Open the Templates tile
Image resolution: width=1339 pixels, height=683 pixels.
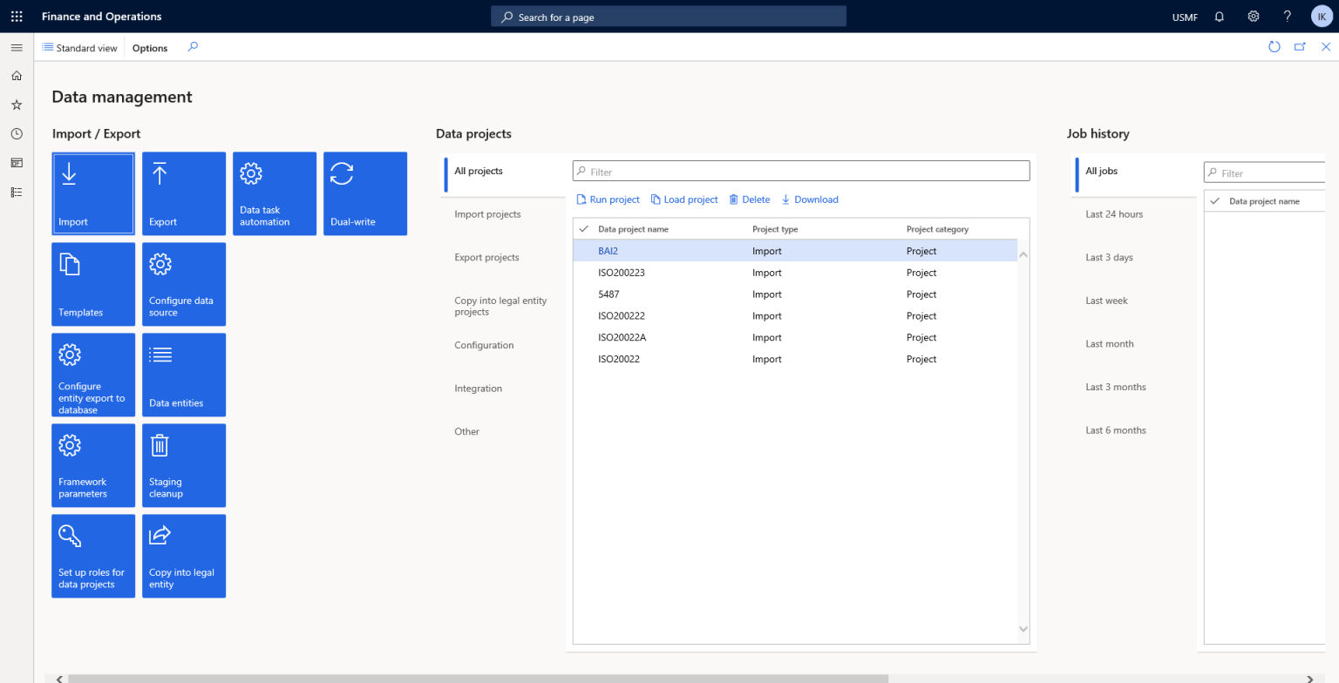92,284
